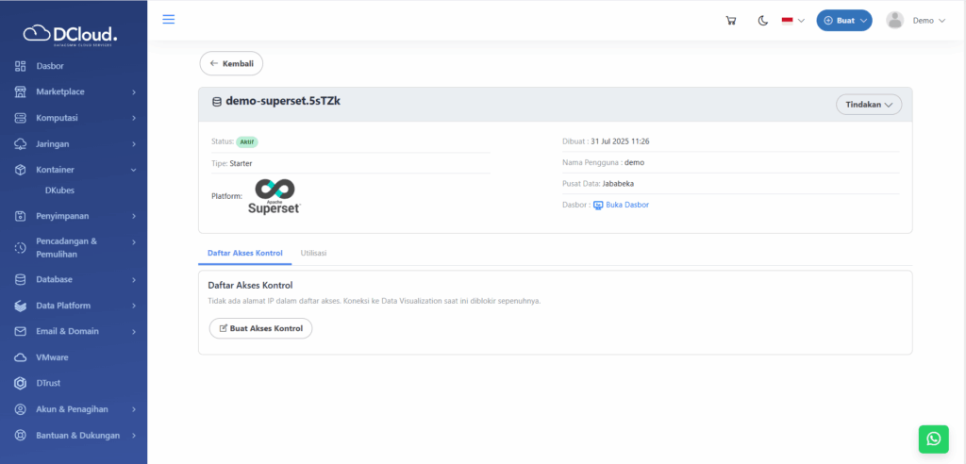Click the Apache Superset platform logo
The height and width of the screenshot is (464, 966).
(x=274, y=196)
